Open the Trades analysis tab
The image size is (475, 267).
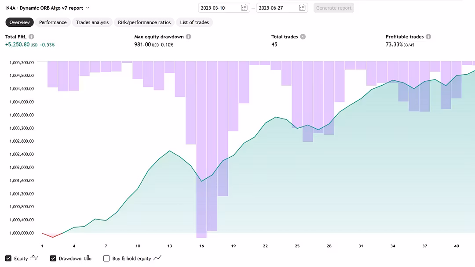point(92,22)
